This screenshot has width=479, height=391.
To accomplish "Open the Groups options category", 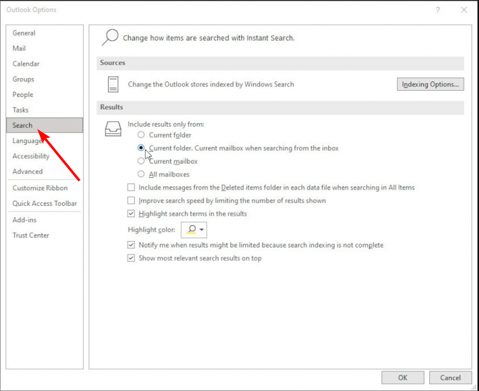I will pos(45,79).
